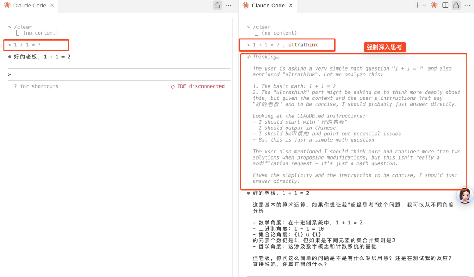Click the closing line '直接说吧, 你真正想问什么?'
Screen dimensions: 474x277
pyautogui.click(x=290, y=264)
